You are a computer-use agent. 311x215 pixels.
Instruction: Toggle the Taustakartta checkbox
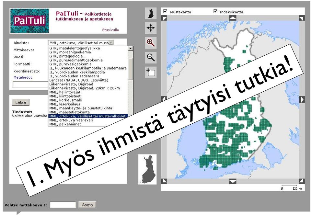(x=165, y=11)
